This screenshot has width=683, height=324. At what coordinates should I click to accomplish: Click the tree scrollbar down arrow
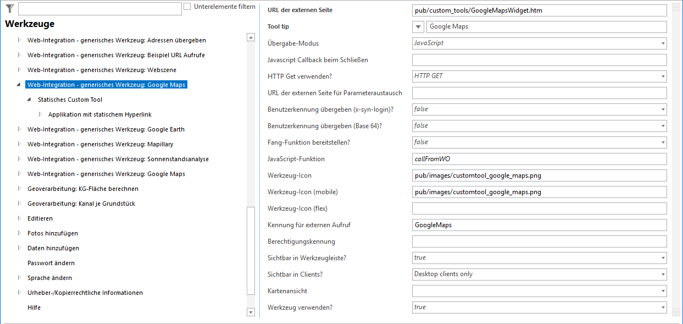click(252, 312)
